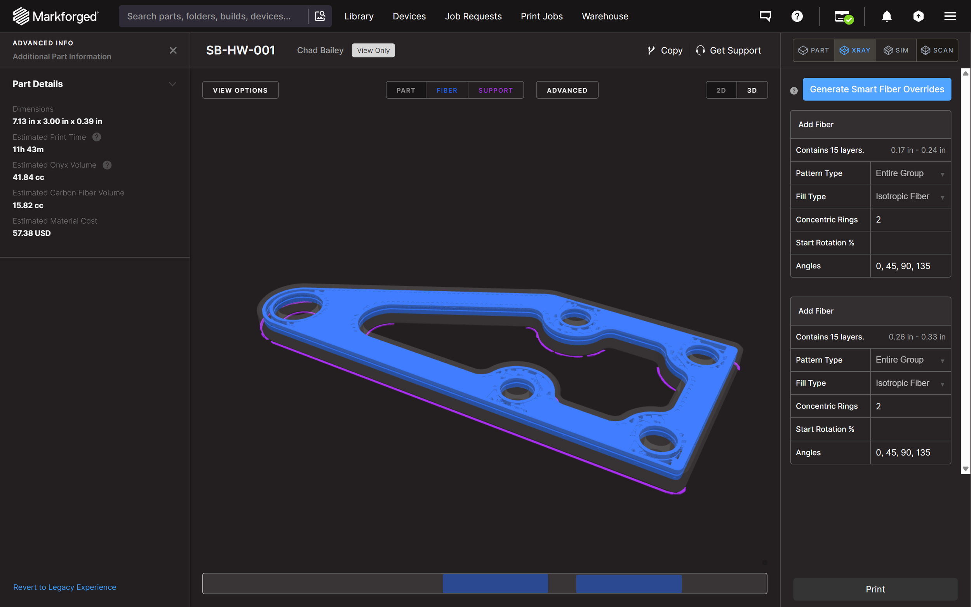Click scrollbar up arrow in fiber panel

coord(966,73)
